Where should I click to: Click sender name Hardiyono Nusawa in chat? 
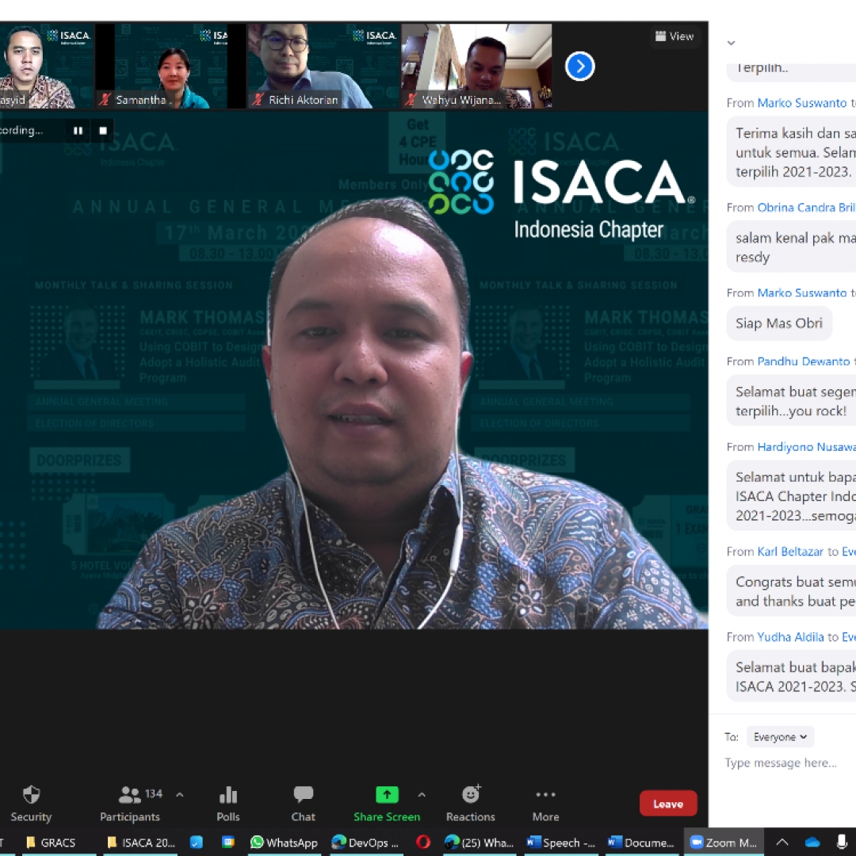(x=806, y=447)
